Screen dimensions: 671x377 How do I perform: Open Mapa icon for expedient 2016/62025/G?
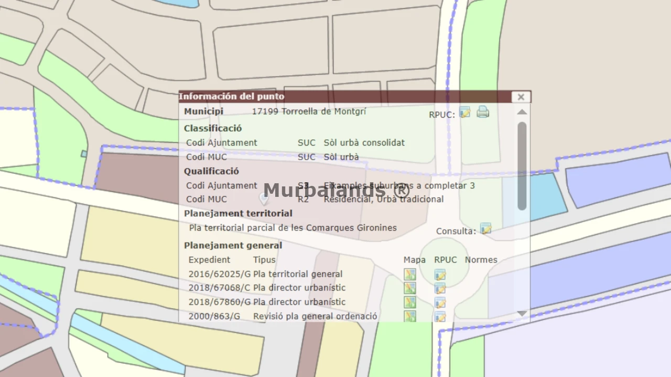[410, 274]
